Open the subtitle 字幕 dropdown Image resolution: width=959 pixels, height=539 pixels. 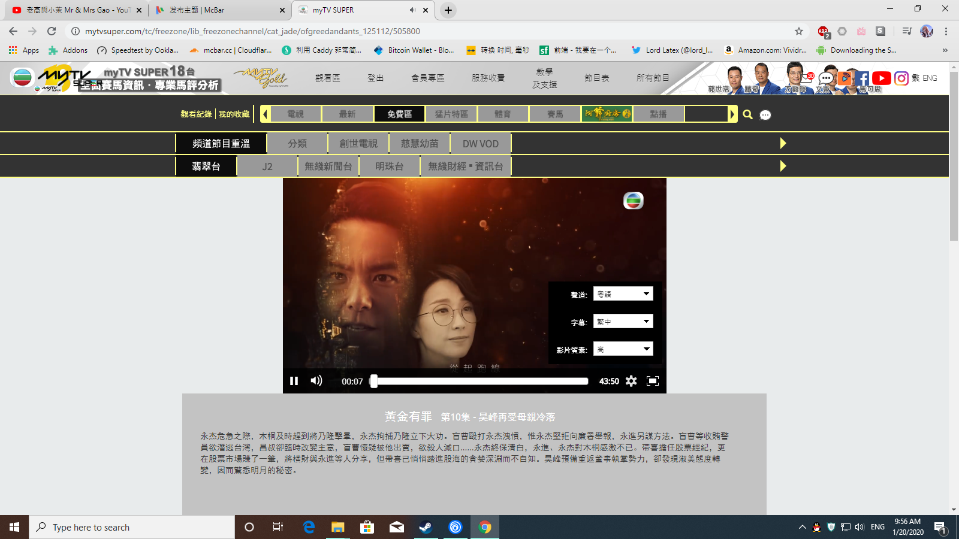[x=623, y=321]
